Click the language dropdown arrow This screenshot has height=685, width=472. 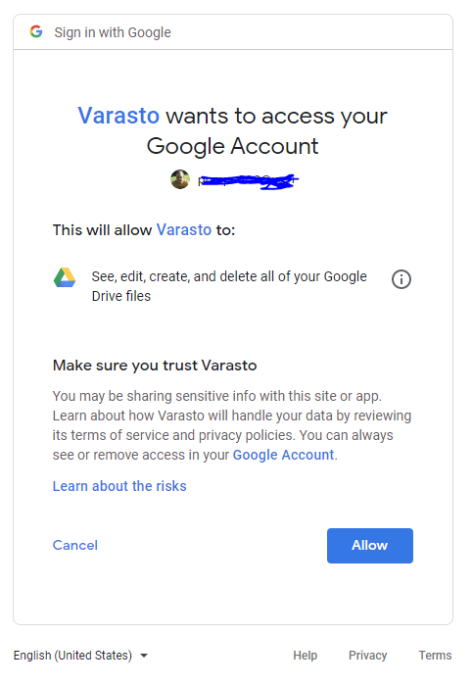[x=144, y=656]
